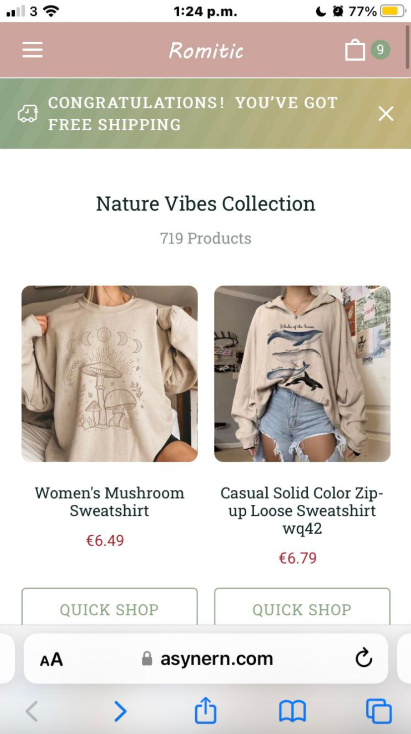The width and height of the screenshot is (411, 734).
Task: Tap the delivery truck icon
Action: pyautogui.click(x=28, y=114)
